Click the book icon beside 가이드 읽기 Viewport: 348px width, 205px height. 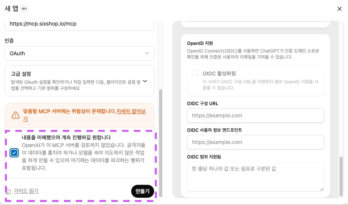pyautogui.click(x=8, y=191)
